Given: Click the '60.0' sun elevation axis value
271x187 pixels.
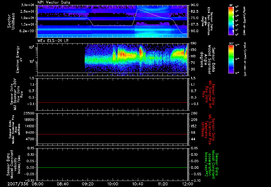Looking at the screenshot, I should point(195,31).
